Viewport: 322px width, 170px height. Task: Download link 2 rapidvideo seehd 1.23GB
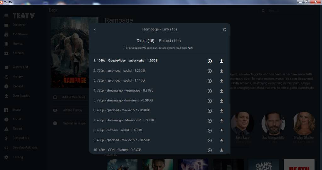coord(222,71)
